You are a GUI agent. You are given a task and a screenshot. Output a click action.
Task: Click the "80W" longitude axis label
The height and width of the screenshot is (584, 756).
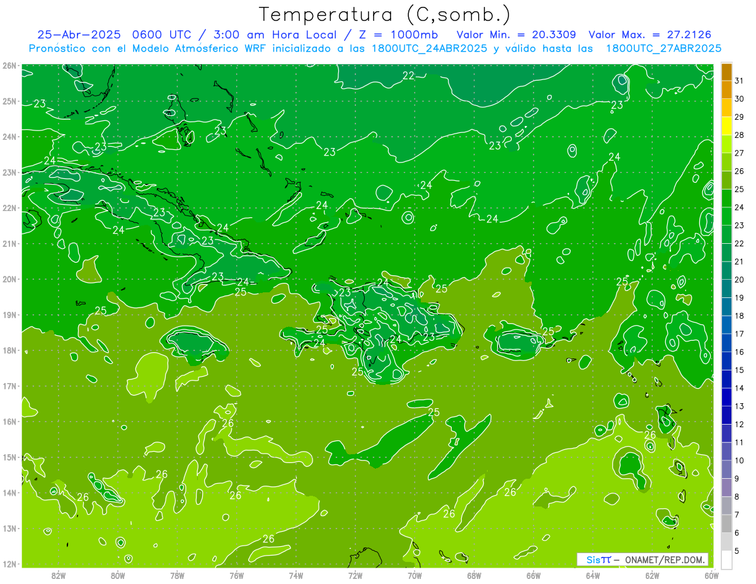point(117,575)
